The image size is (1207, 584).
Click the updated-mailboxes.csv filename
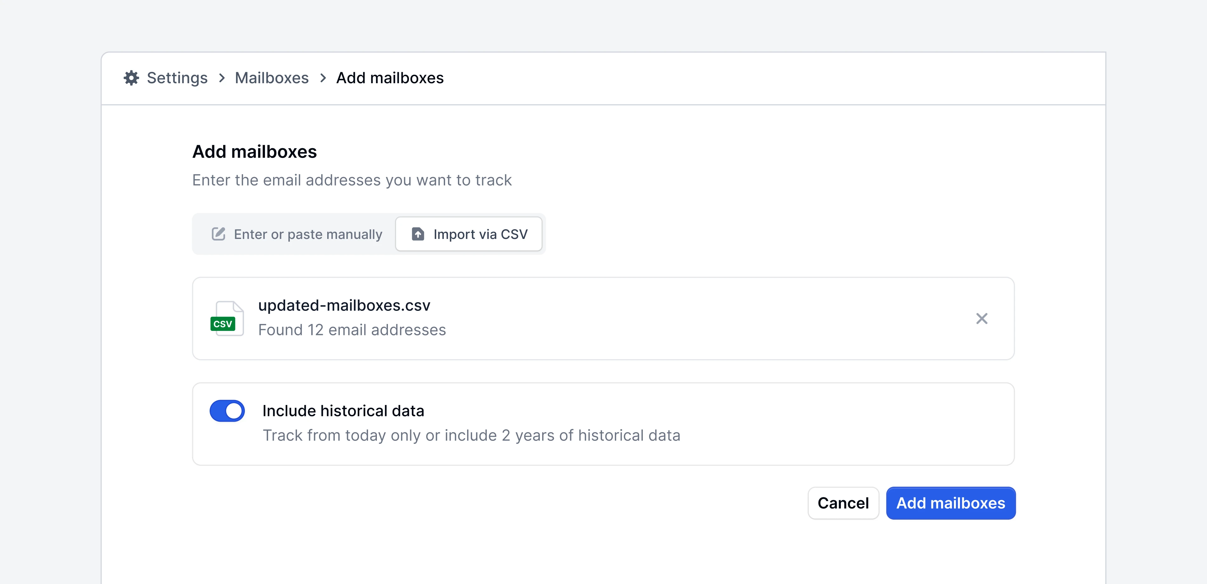coord(344,306)
